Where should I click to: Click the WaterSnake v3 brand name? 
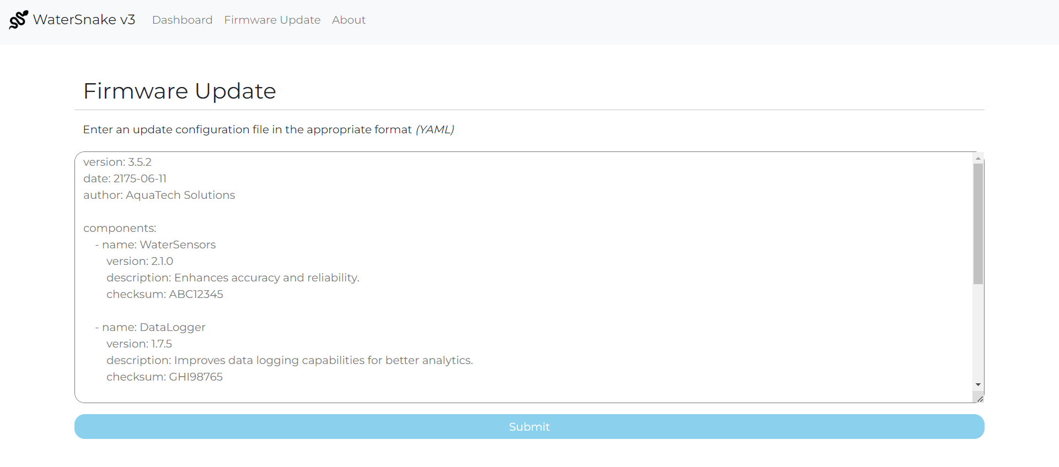(x=84, y=20)
